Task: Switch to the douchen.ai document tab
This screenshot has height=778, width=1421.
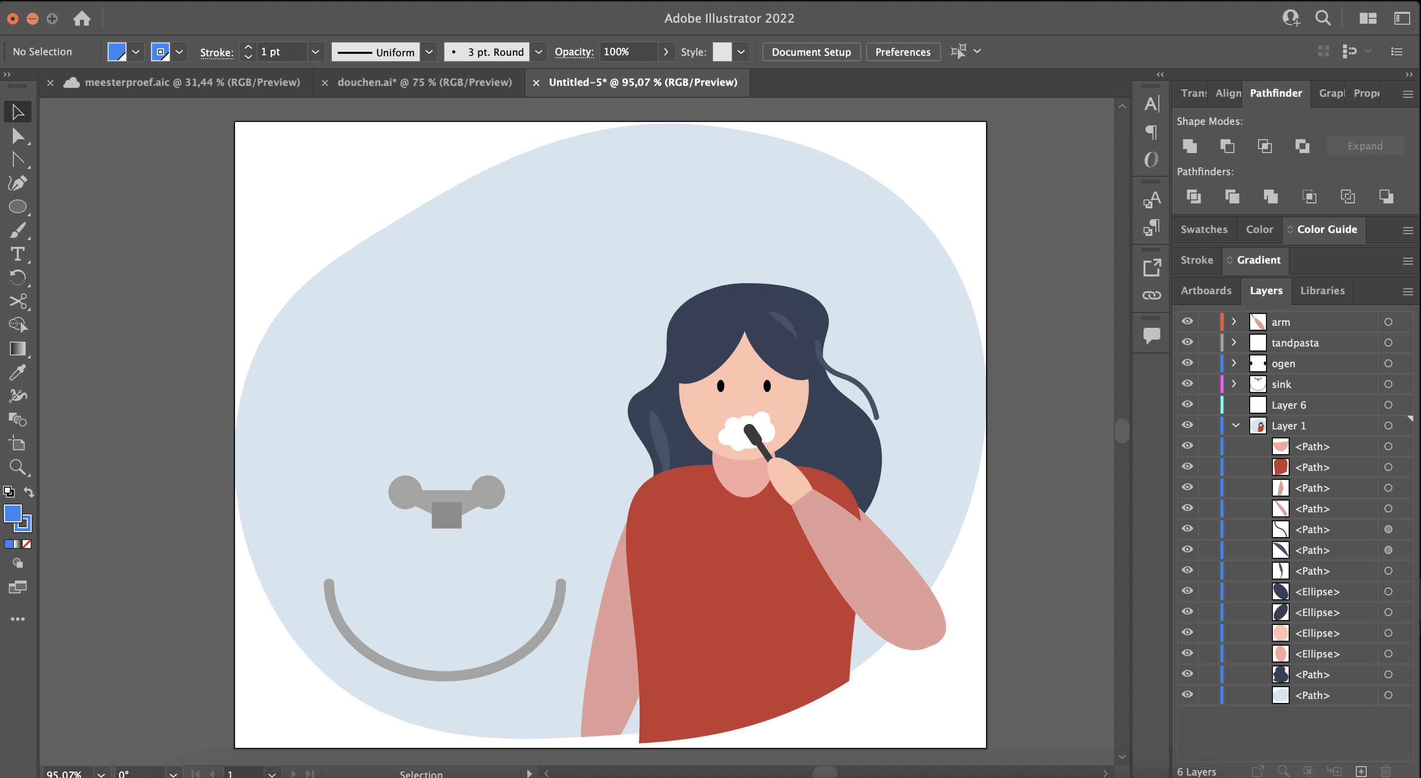Action: (424, 82)
